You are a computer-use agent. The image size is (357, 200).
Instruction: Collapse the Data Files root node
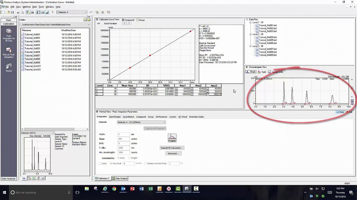pos(247,20)
